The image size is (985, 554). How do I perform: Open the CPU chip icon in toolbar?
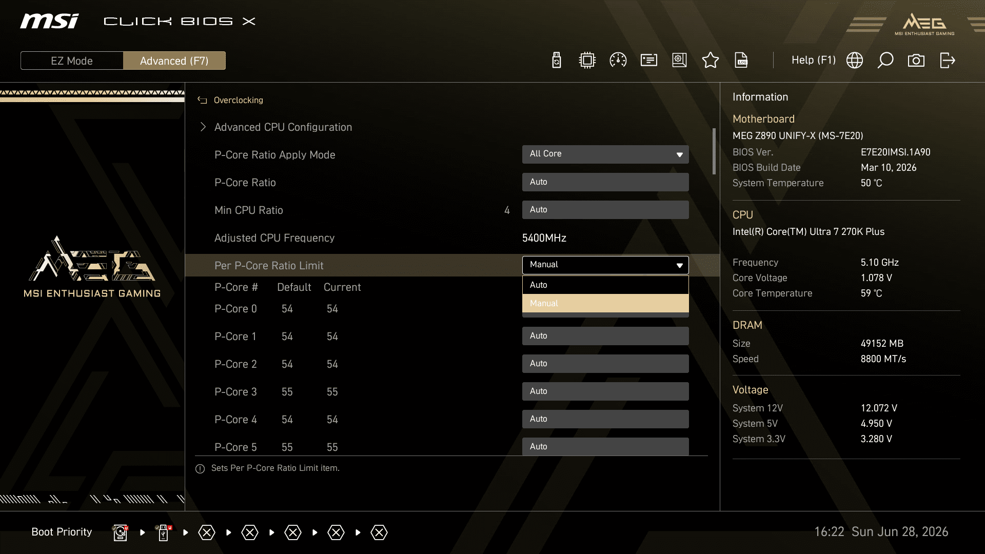click(x=587, y=61)
